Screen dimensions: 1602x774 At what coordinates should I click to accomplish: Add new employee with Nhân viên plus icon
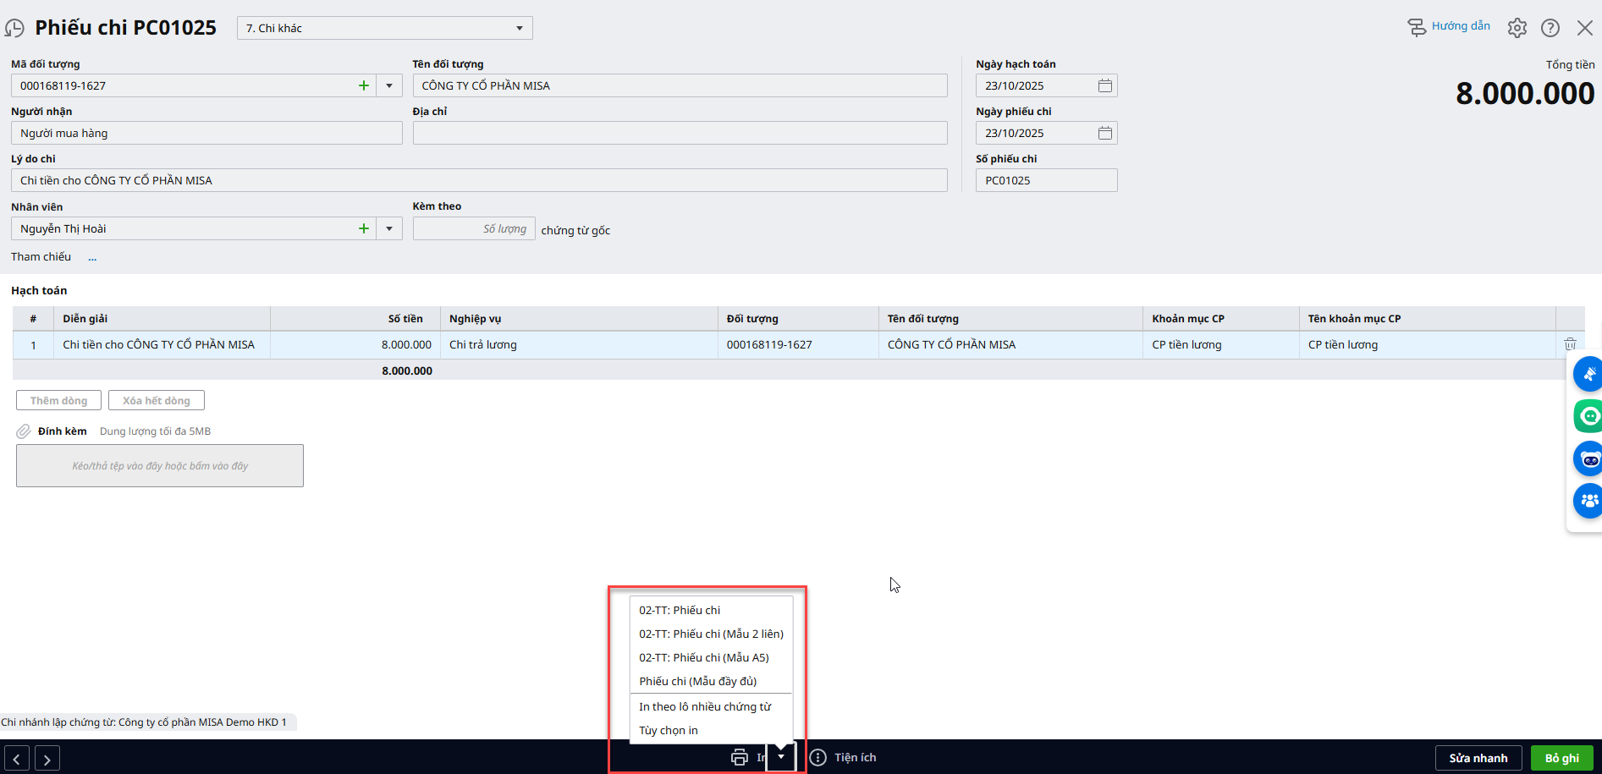pyautogui.click(x=364, y=228)
